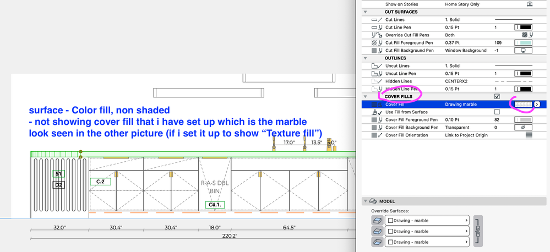Image resolution: width=550 pixels, height=252 pixels.
Task: Click the 18.0" dimension text
Action: pos(215,227)
